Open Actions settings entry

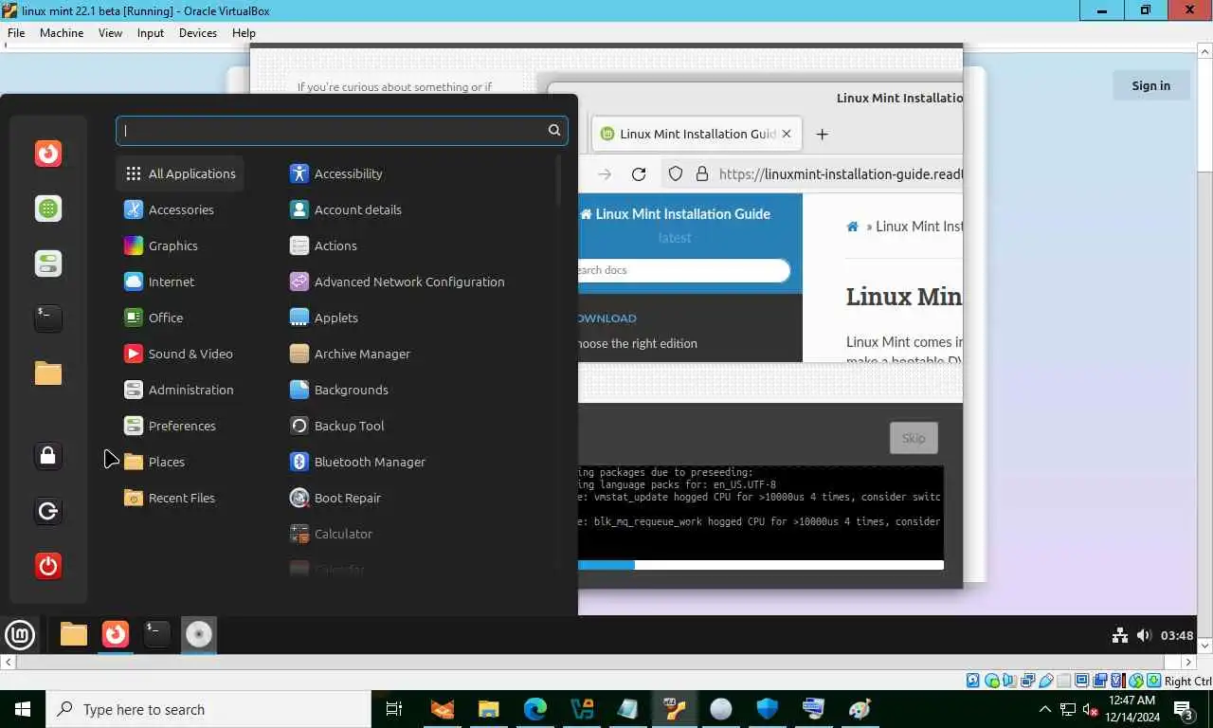pos(323,246)
